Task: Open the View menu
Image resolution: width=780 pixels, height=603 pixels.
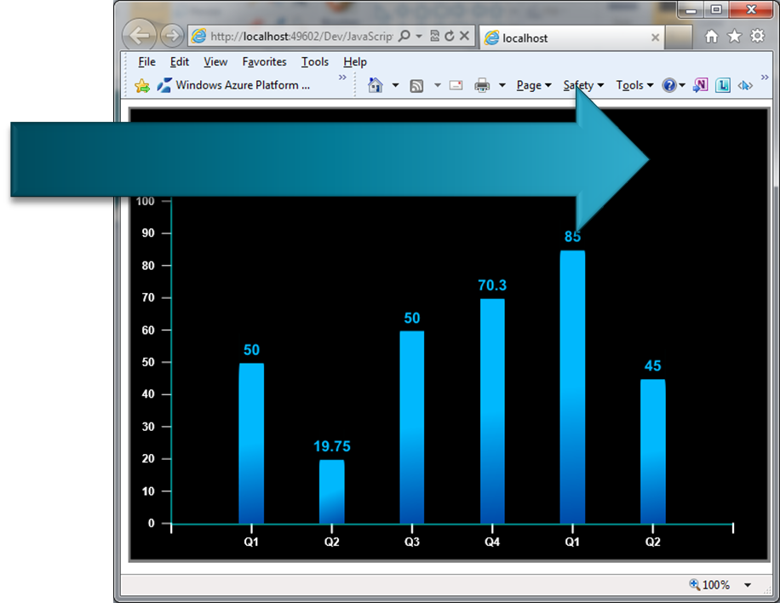Action: pyautogui.click(x=215, y=61)
